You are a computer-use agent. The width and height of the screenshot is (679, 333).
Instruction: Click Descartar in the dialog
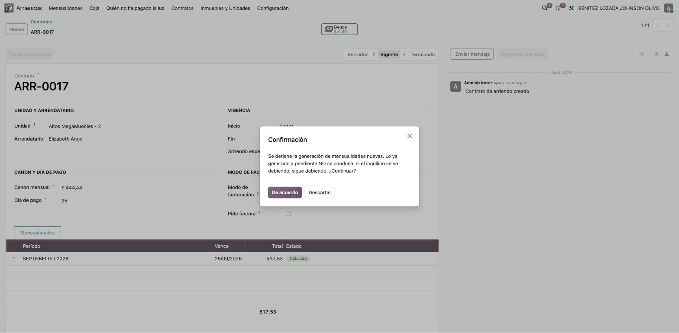(320, 192)
